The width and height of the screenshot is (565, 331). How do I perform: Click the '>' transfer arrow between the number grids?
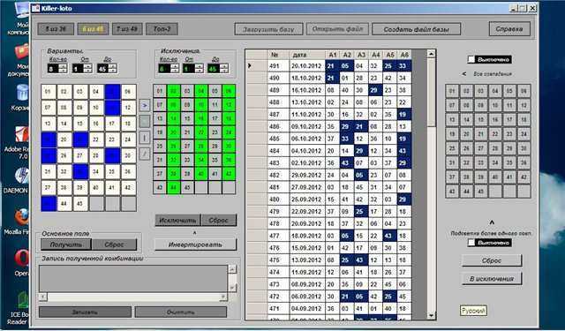(x=145, y=105)
